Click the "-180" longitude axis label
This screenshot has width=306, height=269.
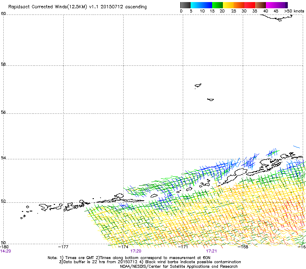pyautogui.click(x=4, y=247)
